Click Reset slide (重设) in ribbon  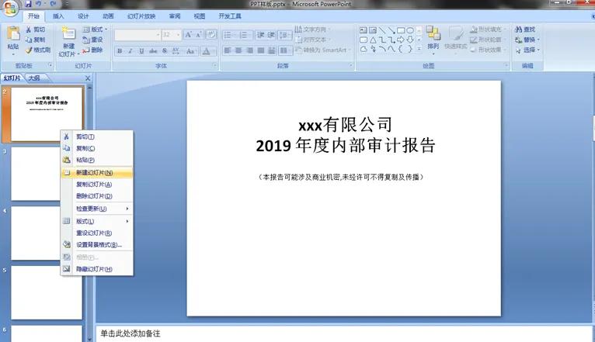point(93,40)
